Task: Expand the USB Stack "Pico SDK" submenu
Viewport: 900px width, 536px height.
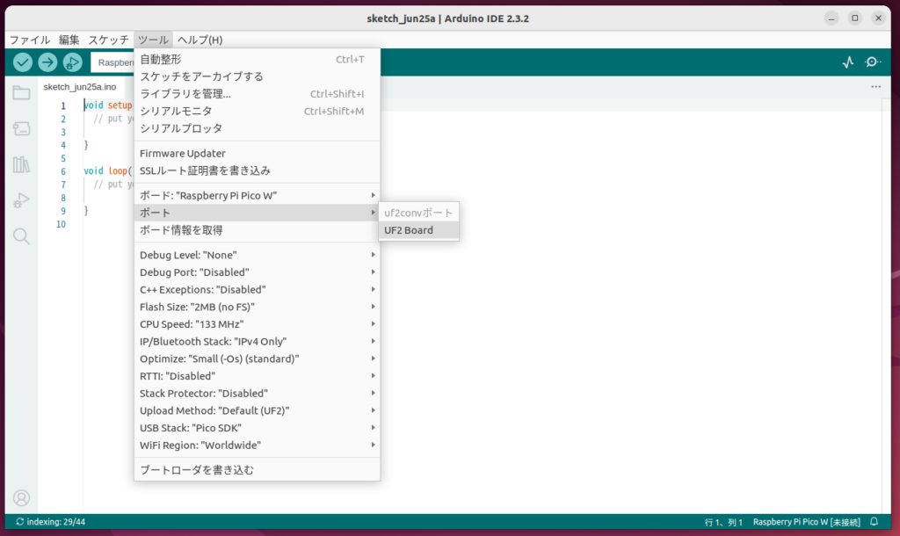Action: [257, 428]
